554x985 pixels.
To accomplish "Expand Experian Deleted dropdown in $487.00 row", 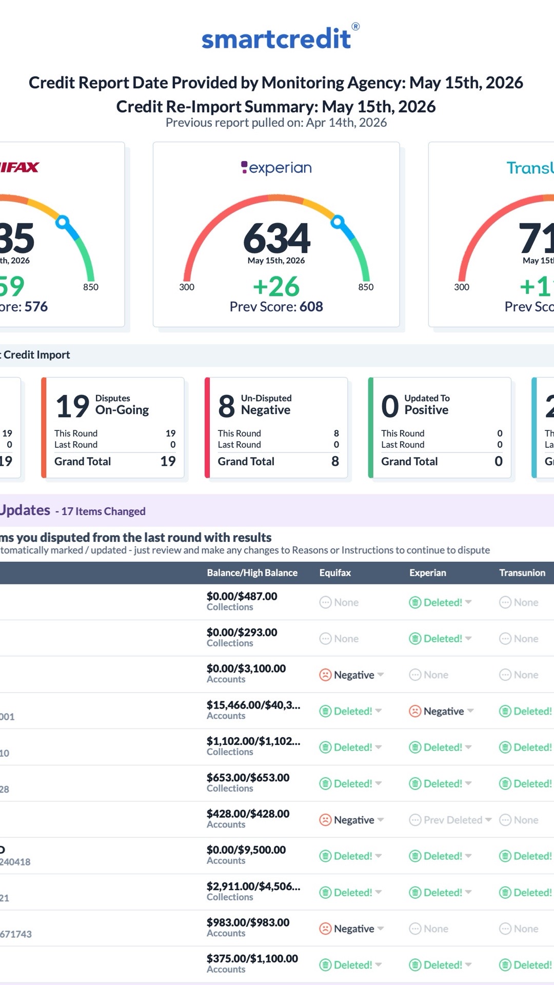I will [x=468, y=602].
